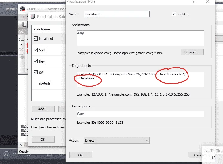The image size is (223, 164).
Task: Uncheck the Localhost rule checkbox
Action: coord(35,39)
